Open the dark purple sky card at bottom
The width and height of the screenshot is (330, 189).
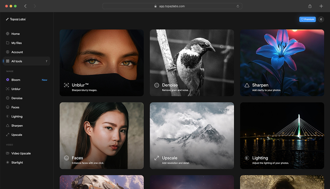point(192,182)
